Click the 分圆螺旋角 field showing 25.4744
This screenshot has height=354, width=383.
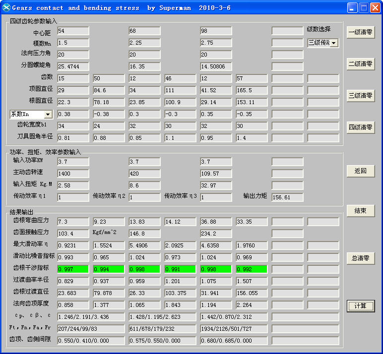pos(73,66)
